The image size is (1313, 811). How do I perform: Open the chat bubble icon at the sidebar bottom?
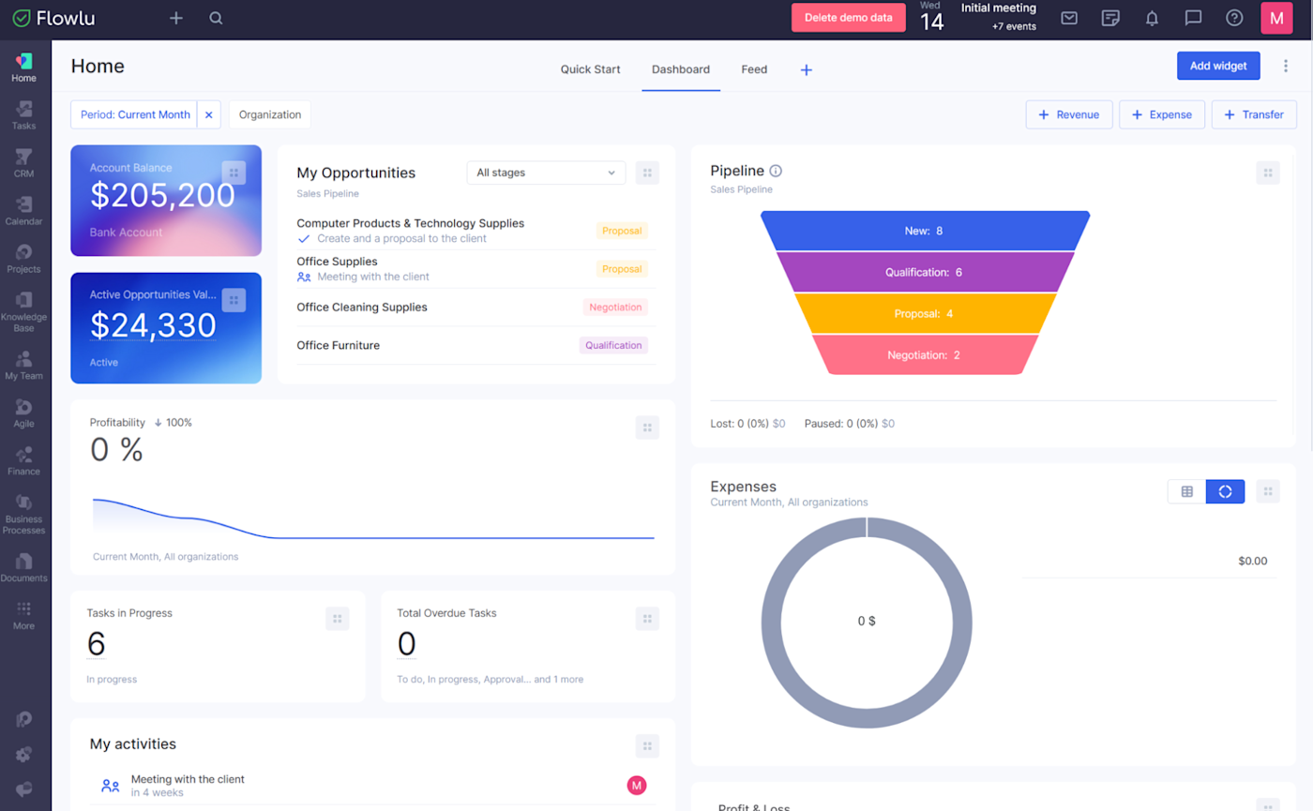(x=24, y=789)
